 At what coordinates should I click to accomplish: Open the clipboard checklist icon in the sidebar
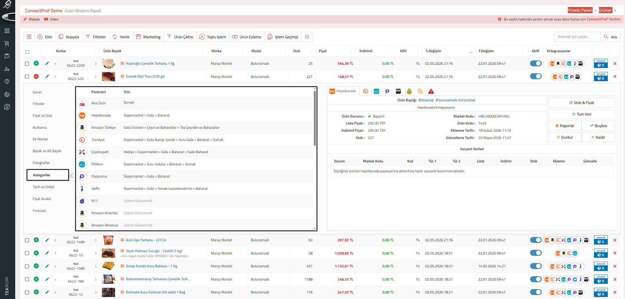click(x=7, y=56)
